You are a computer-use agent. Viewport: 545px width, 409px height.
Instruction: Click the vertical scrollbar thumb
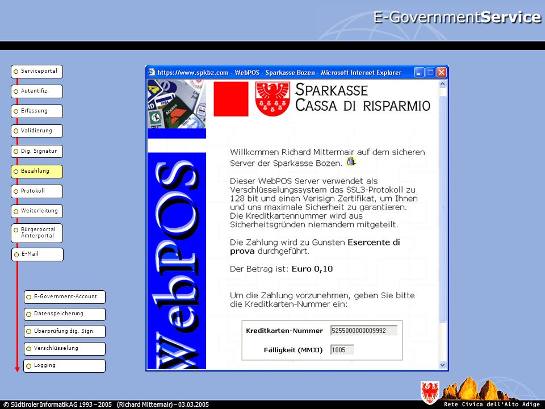442,208
